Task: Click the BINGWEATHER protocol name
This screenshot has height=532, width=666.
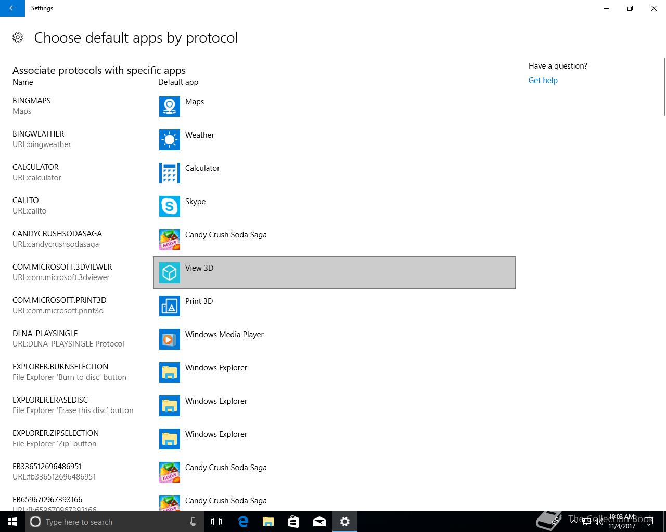Action: 39,134
